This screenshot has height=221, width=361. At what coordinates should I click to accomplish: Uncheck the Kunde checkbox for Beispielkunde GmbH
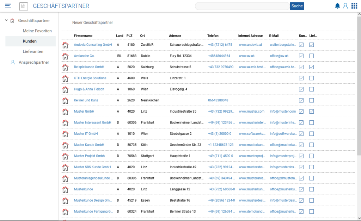[x=301, y=67]
